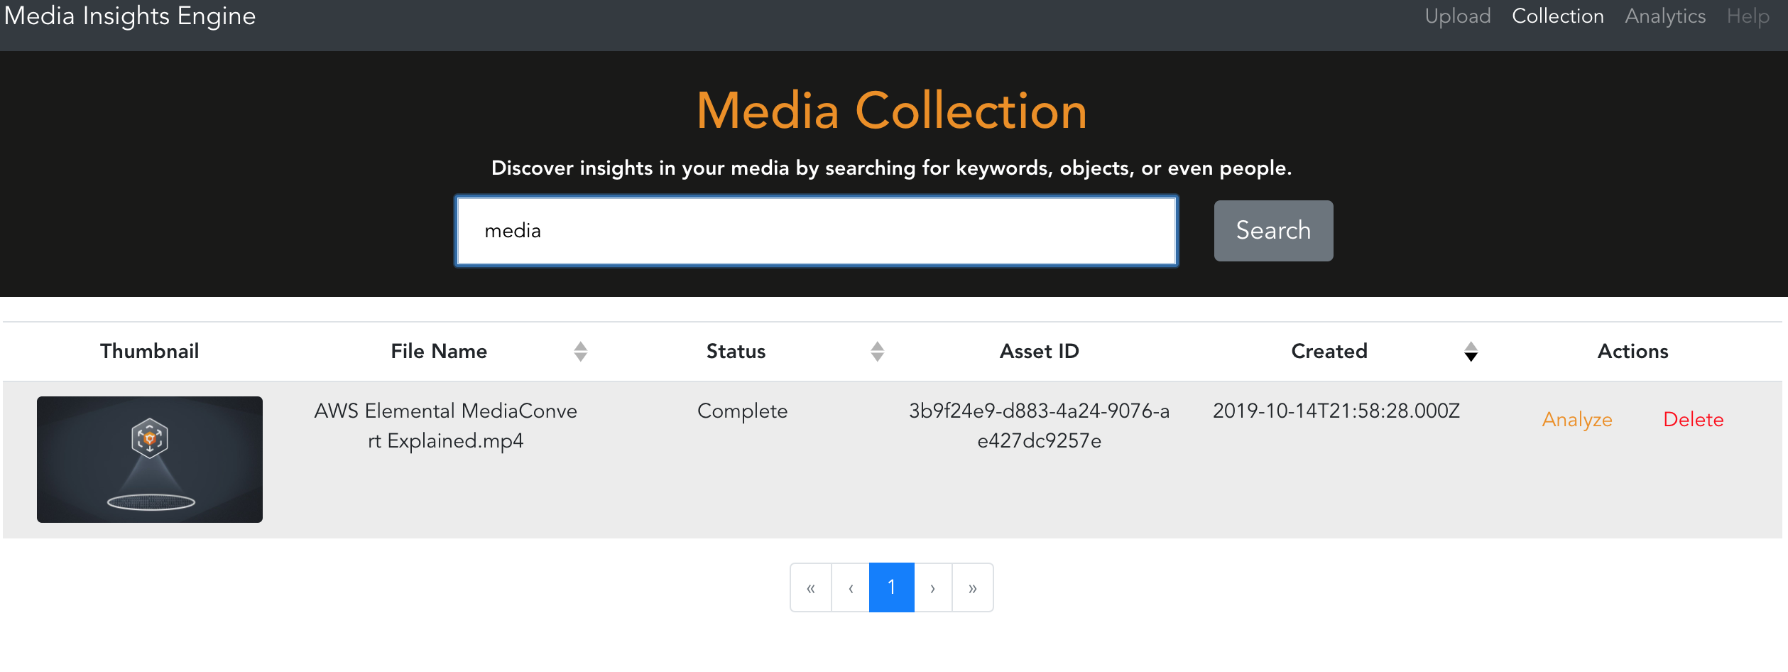The height and width of the screenshot is (672, 1788).
Task: Go to next page of results
Action: pos(933,587)
